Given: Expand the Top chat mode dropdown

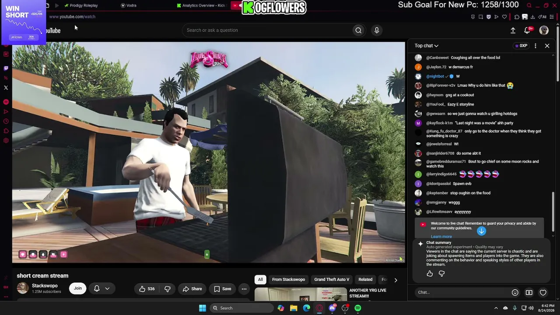Looking at the screenshot, I should (427, 45).
